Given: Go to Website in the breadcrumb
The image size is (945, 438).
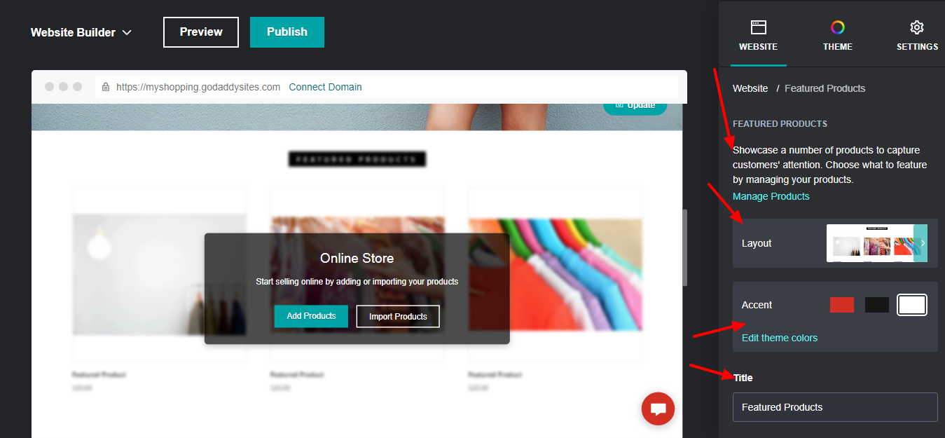Looking at the screenshot, I should click(750, 88).
